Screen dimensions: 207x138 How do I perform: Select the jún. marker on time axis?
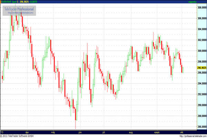pyautogui.click(x=80, y=132)
